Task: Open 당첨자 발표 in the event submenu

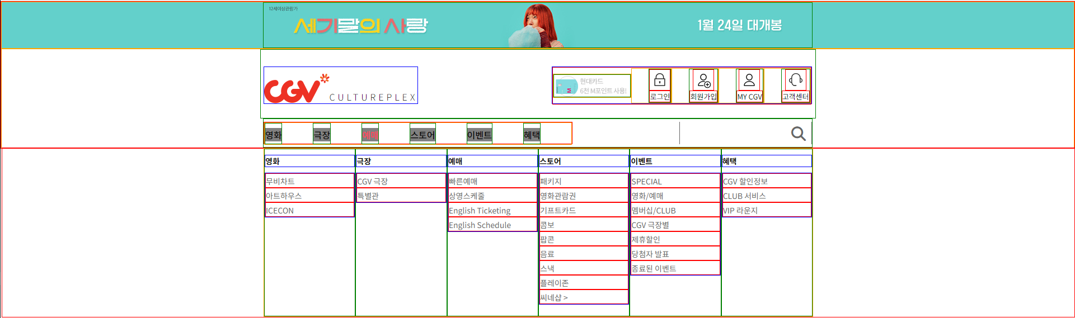Action: point(675,254)
